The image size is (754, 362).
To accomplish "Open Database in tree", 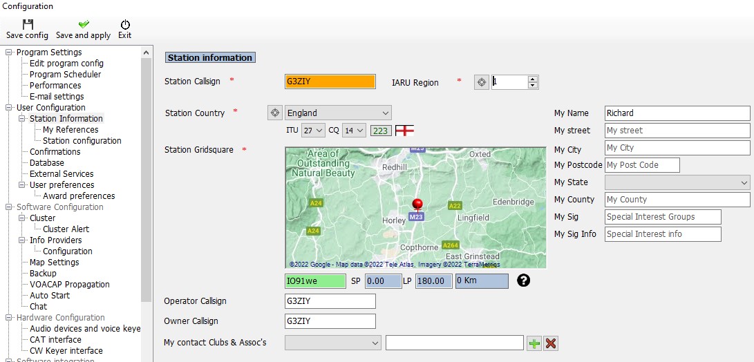I will [x=46, y=162].
